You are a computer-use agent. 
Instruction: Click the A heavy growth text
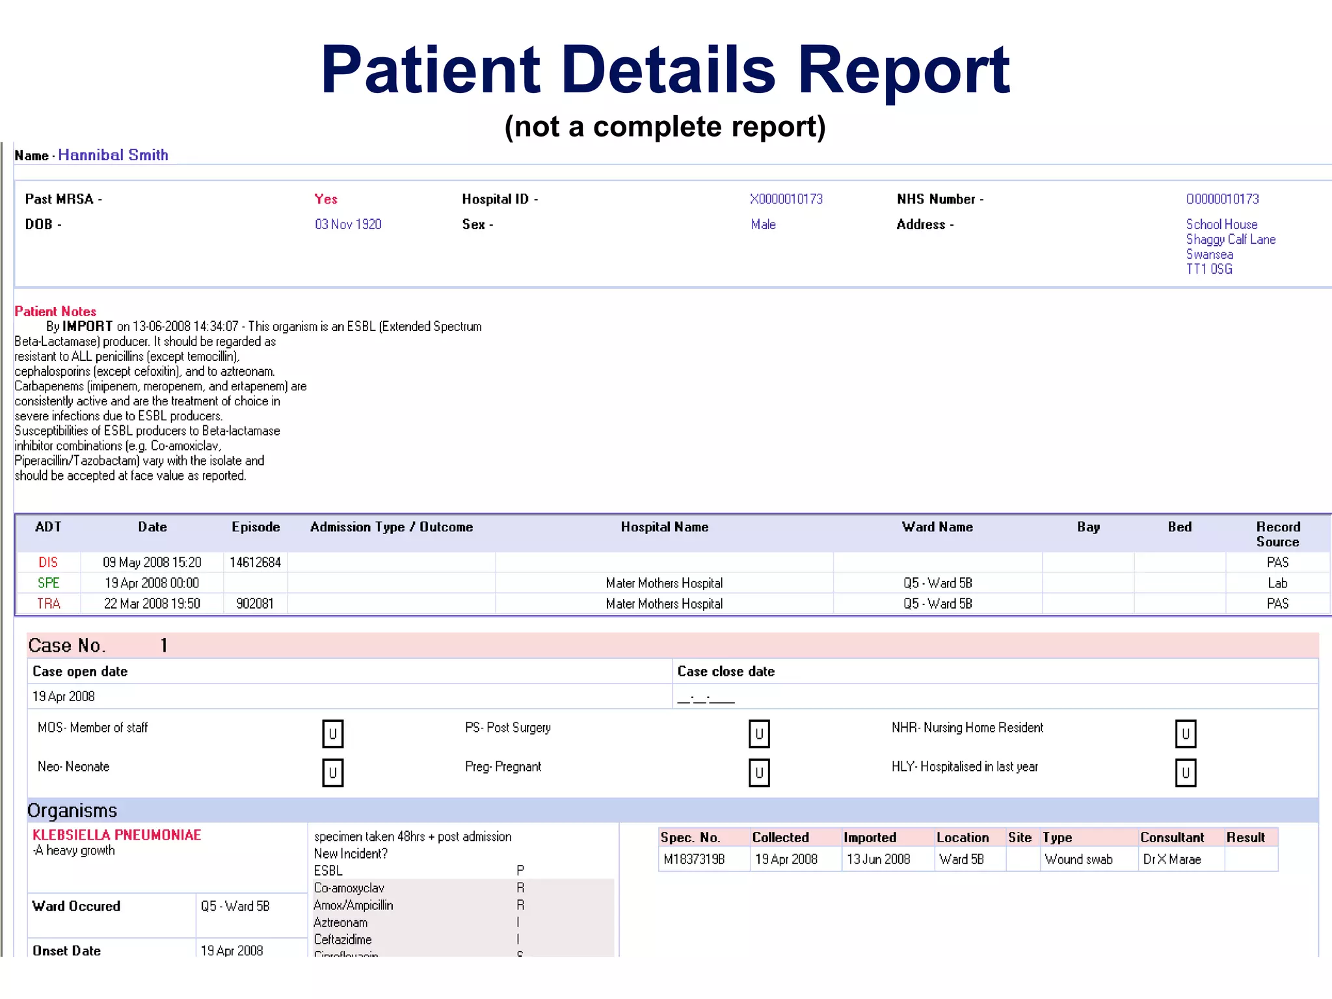pyautogui.click(x=74, y=851)
